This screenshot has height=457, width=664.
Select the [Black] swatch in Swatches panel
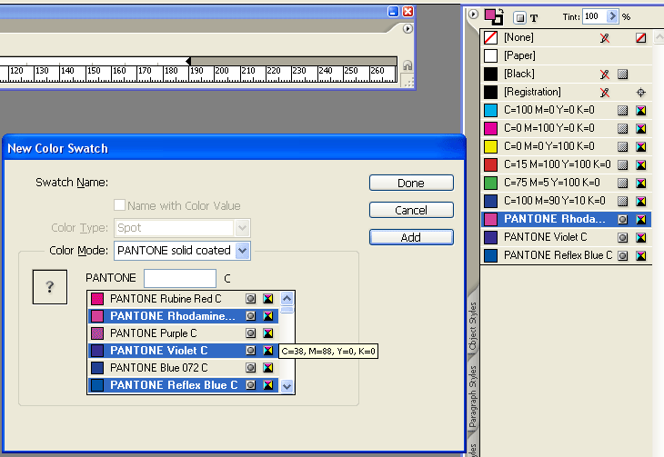click(x=566, y=75)
